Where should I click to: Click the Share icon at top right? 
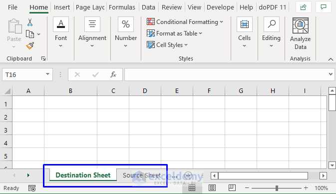[303, 7]
